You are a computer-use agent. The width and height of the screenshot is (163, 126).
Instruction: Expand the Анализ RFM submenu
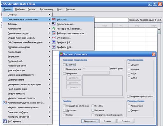click(27, 29)
